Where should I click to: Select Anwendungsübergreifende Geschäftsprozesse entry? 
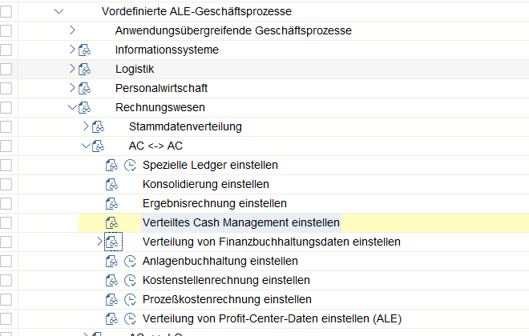click(x=233, y=30)
